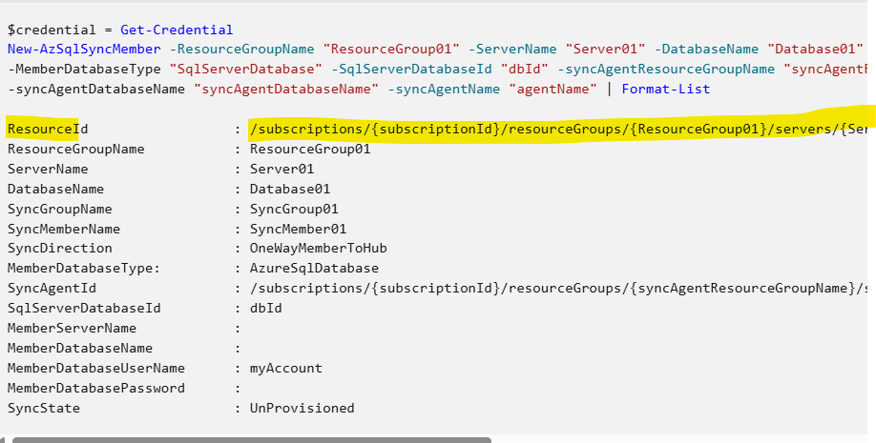Click the "Format-List" command
The image size is (876, 443).
666,90
